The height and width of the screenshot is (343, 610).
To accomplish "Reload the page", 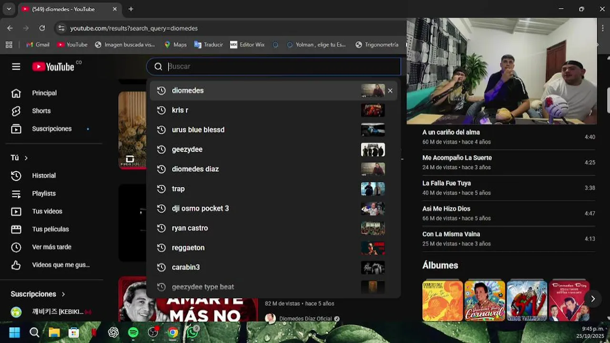I will coord(42,28).
